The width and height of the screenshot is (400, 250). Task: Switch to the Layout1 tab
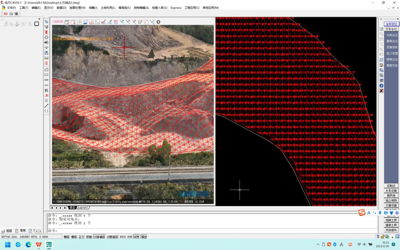[x=83, y=208]
